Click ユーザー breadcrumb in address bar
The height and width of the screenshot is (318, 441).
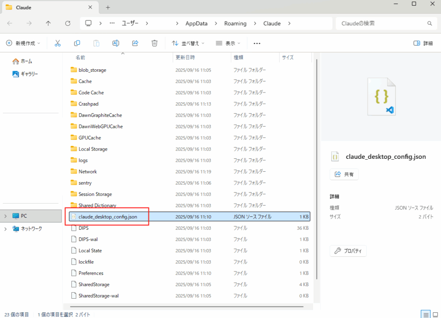point(130,23)
